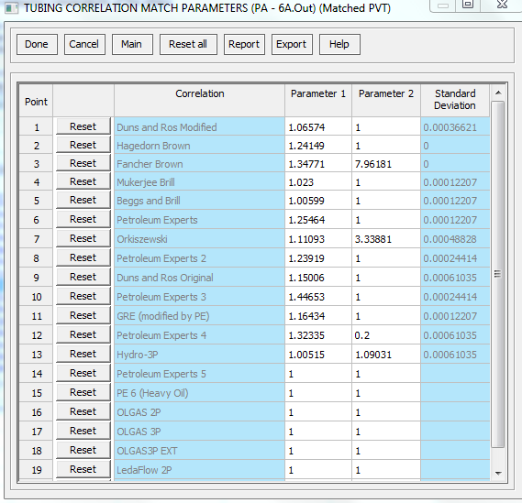The width and height of the screenshot is (522, 503).
Task: Reset Petroleum Experts 5 row
Action: coord(83,373)
